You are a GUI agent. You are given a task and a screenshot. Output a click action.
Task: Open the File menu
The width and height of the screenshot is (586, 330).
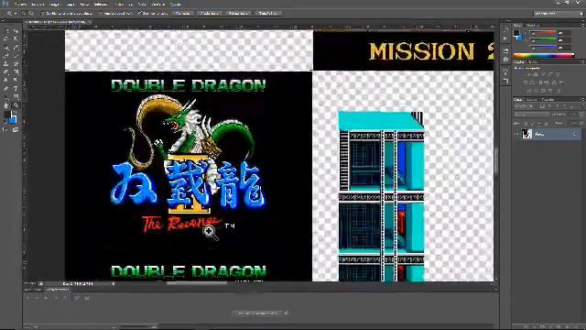[x=20, y=4]
